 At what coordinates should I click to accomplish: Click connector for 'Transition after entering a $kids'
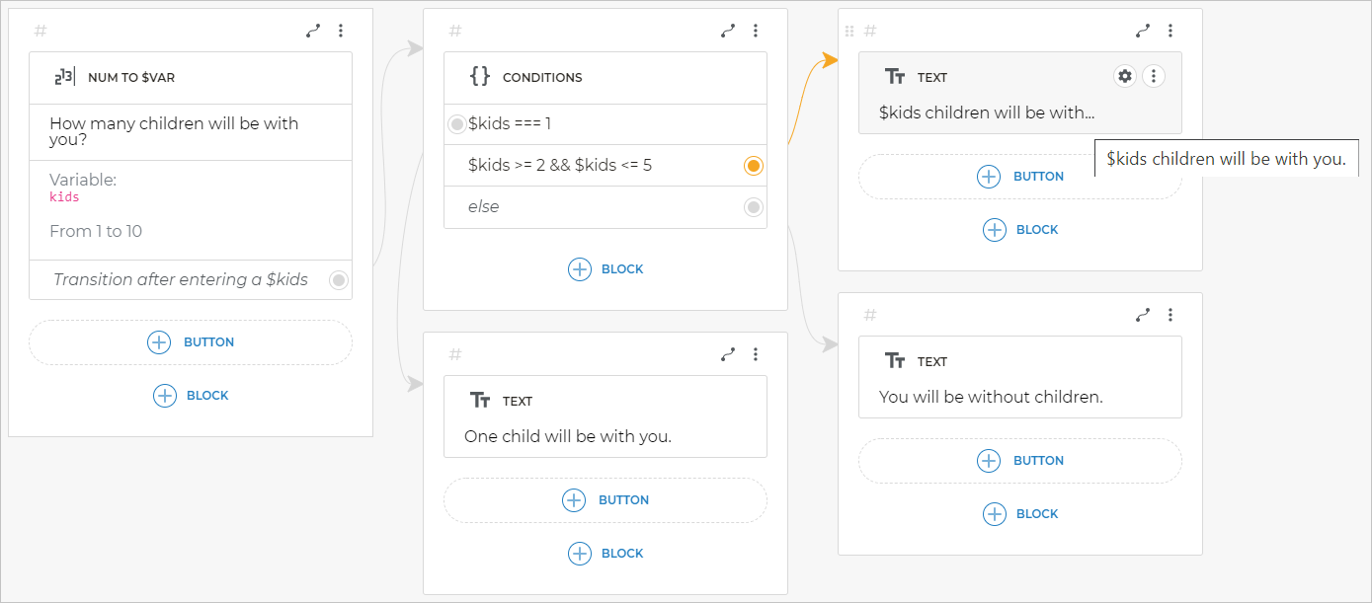pos(339,280)
